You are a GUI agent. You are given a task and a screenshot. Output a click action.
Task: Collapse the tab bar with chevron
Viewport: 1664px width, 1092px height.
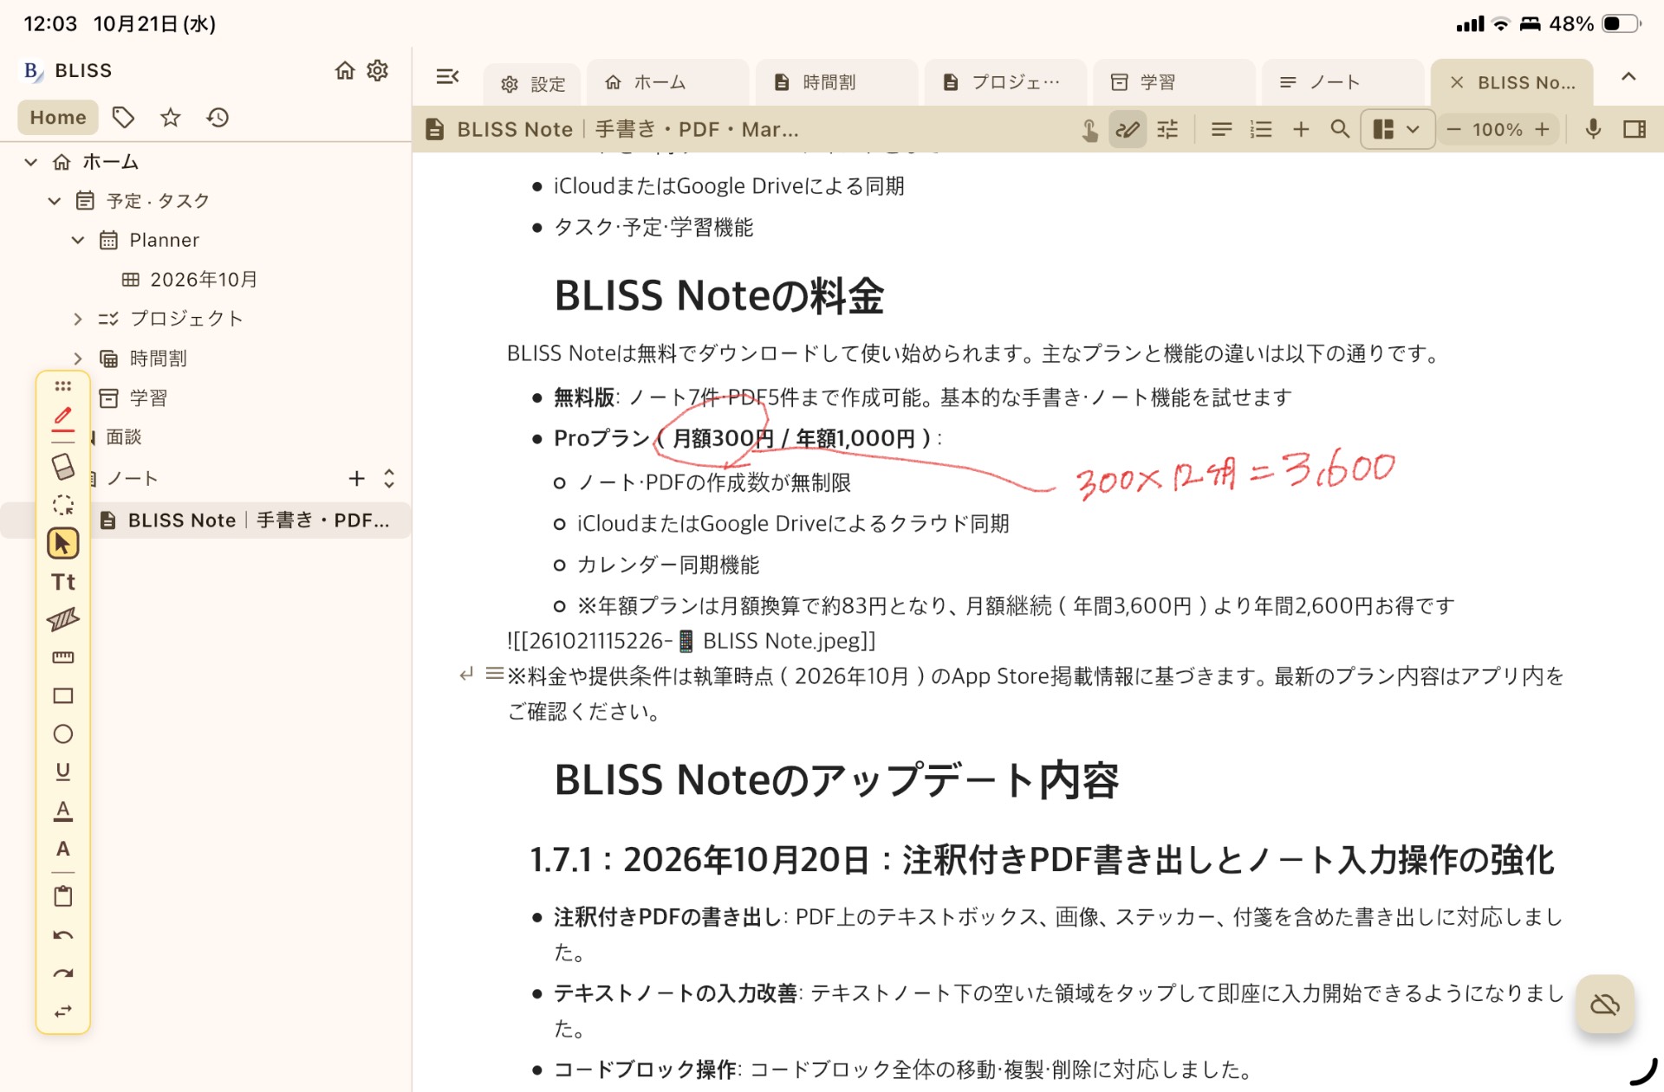pos(1628,77)
